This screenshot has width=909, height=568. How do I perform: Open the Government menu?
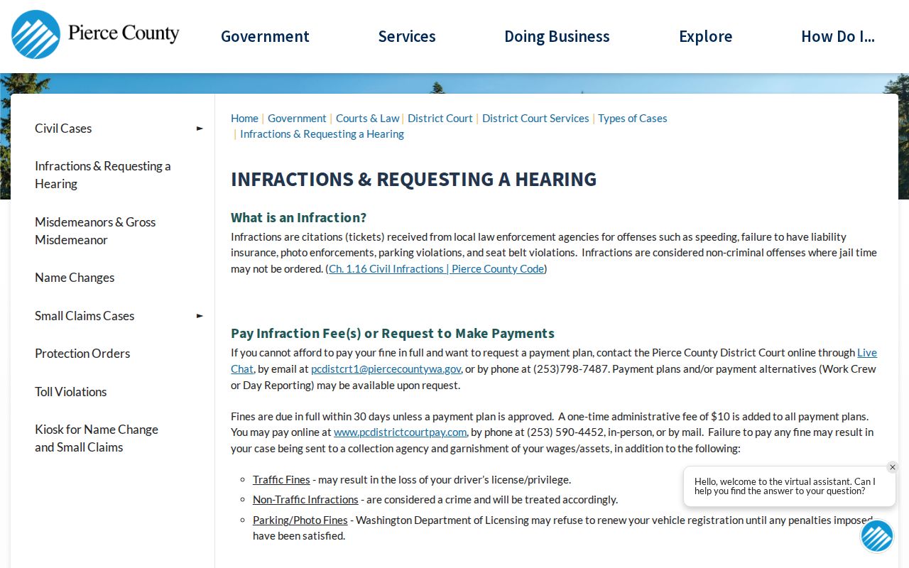pos(265,36)
